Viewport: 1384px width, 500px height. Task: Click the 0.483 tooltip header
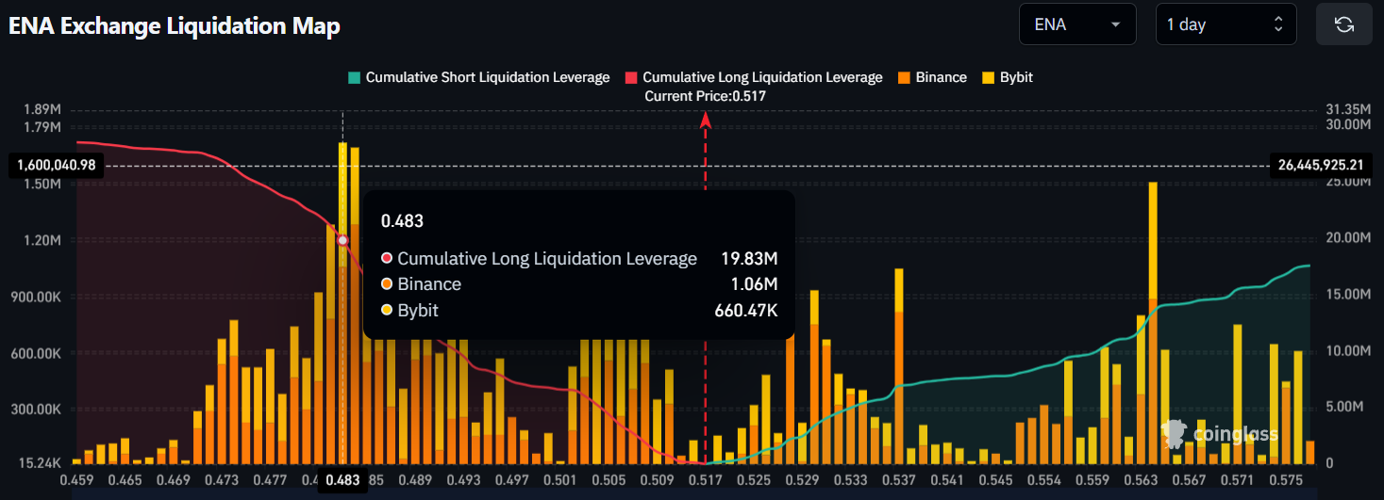[x=402, y=221]
